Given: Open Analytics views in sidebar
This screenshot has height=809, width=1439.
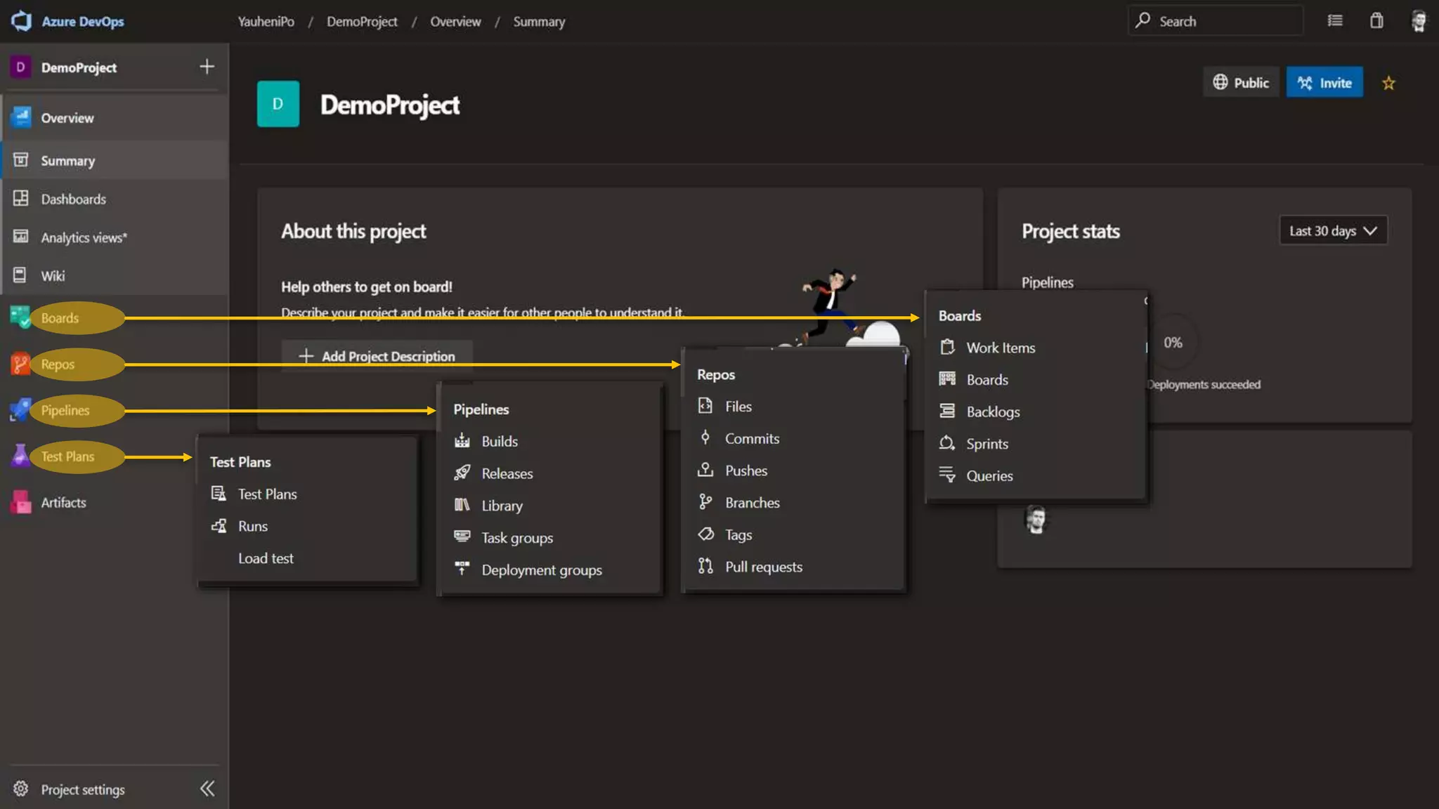Looking at the screenshot, I should point(84,237).
